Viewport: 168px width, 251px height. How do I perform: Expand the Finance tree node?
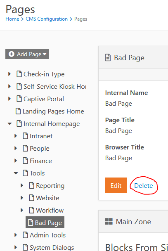click(16, 161)
